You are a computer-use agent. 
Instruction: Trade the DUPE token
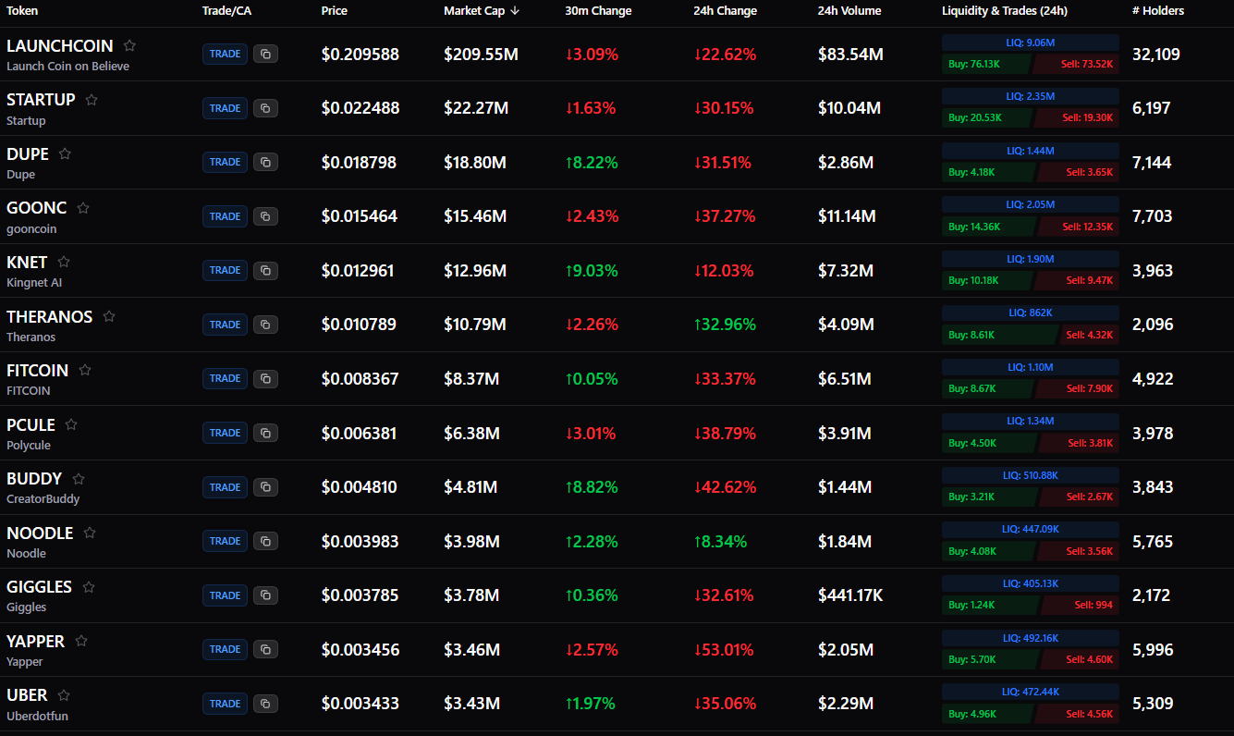[x=225, y=162]
